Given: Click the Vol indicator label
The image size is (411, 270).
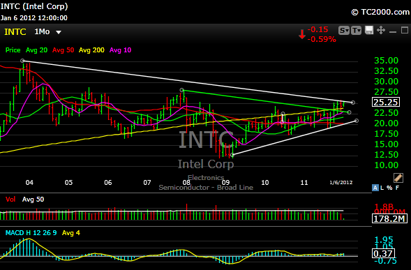Looking at the screenshot, I should (x=10, y=200).
